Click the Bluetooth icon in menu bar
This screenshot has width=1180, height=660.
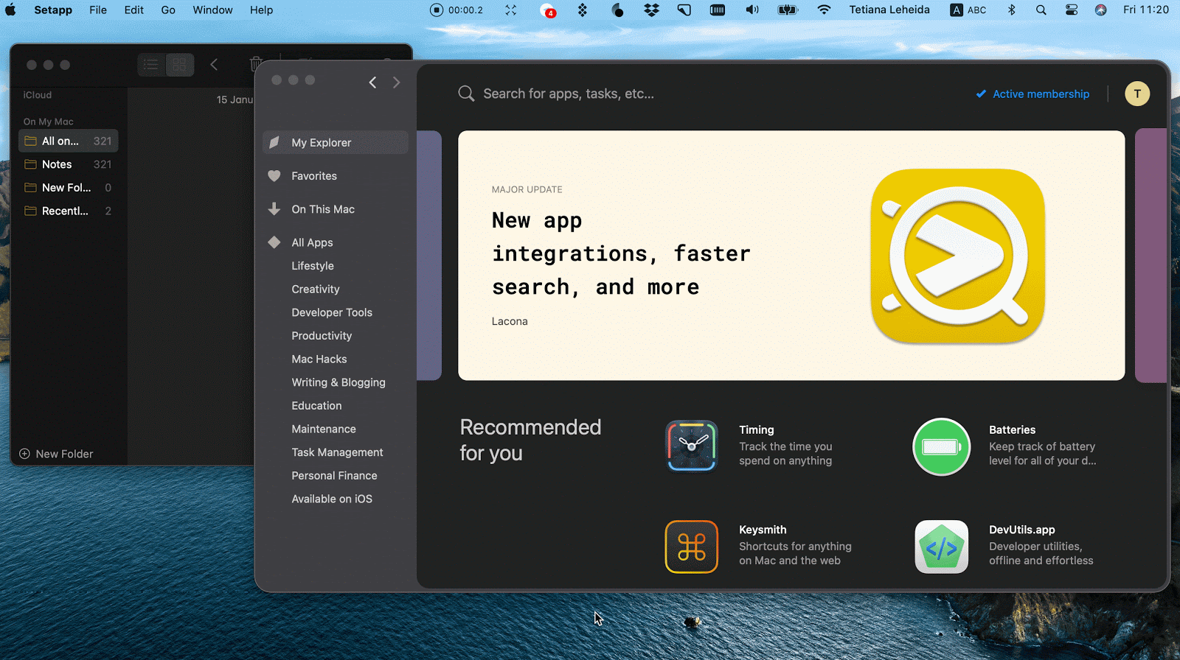[x=1012, y=10]
